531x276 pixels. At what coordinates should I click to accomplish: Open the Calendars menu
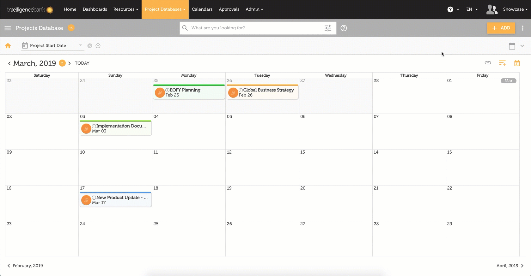pos(202,9)
